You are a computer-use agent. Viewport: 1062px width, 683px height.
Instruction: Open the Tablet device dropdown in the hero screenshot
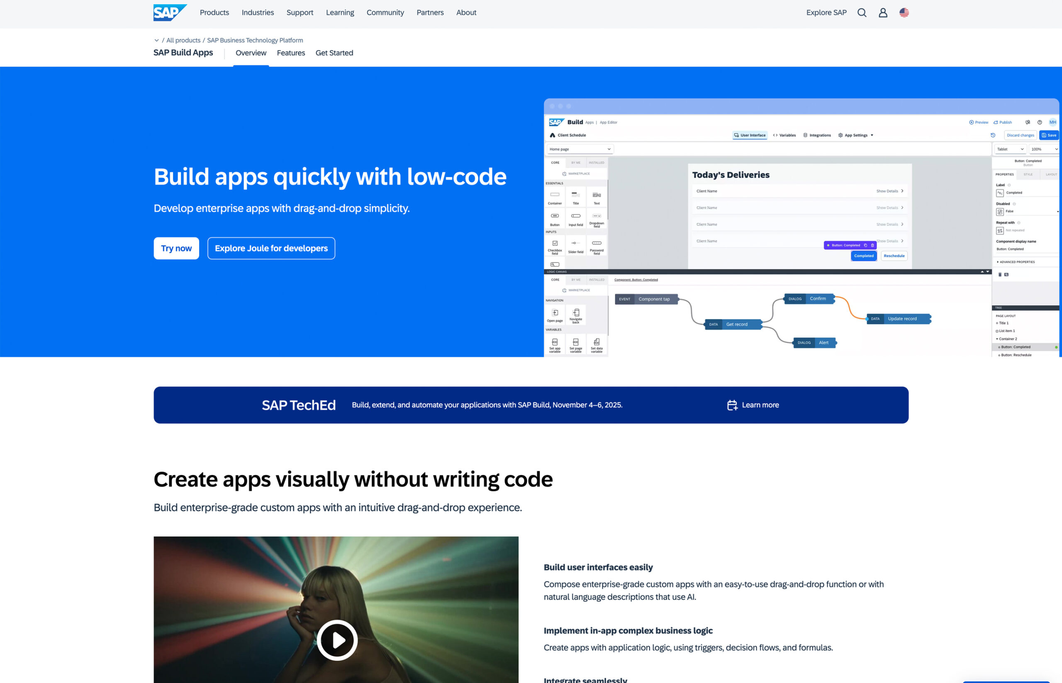click(1010, 149)
